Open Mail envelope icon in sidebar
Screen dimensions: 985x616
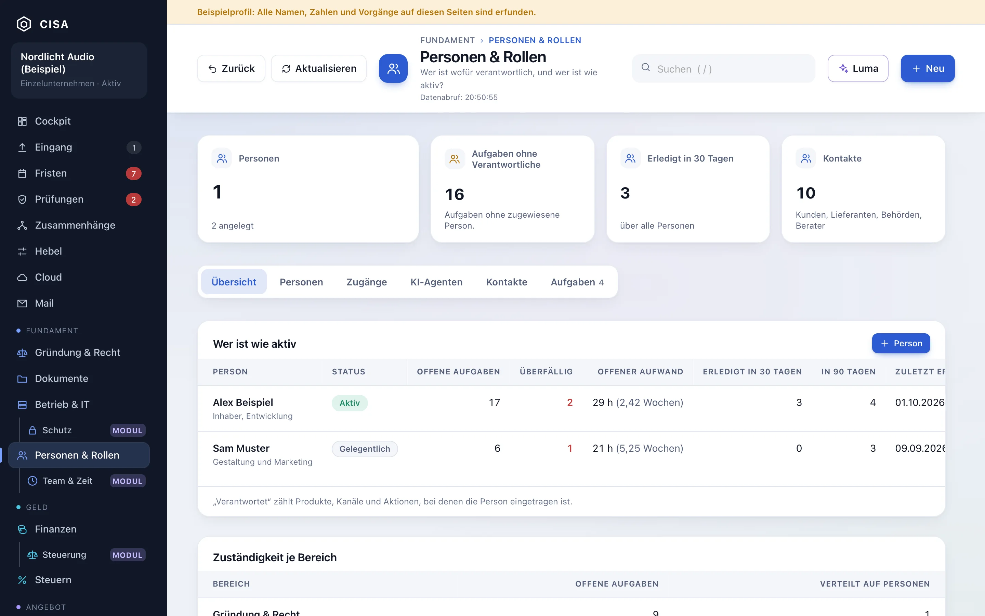coord(22,304)
